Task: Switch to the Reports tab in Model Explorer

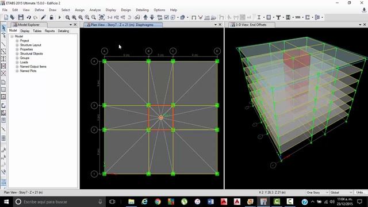Action: point(49,31)
